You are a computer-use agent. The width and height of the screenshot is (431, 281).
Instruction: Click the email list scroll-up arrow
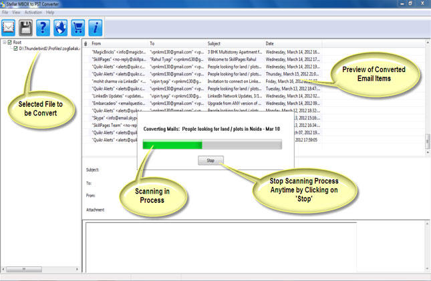(x=428, y=43)
